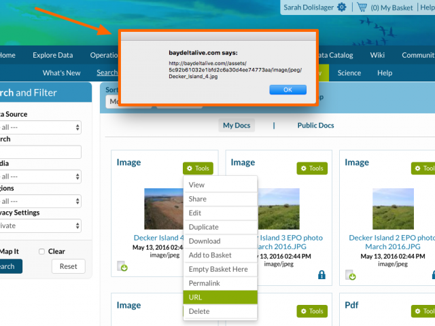The height and width of the screenshot is (326, 435).
Task: Open the Data Source dropdown
Action: [39, 127]
